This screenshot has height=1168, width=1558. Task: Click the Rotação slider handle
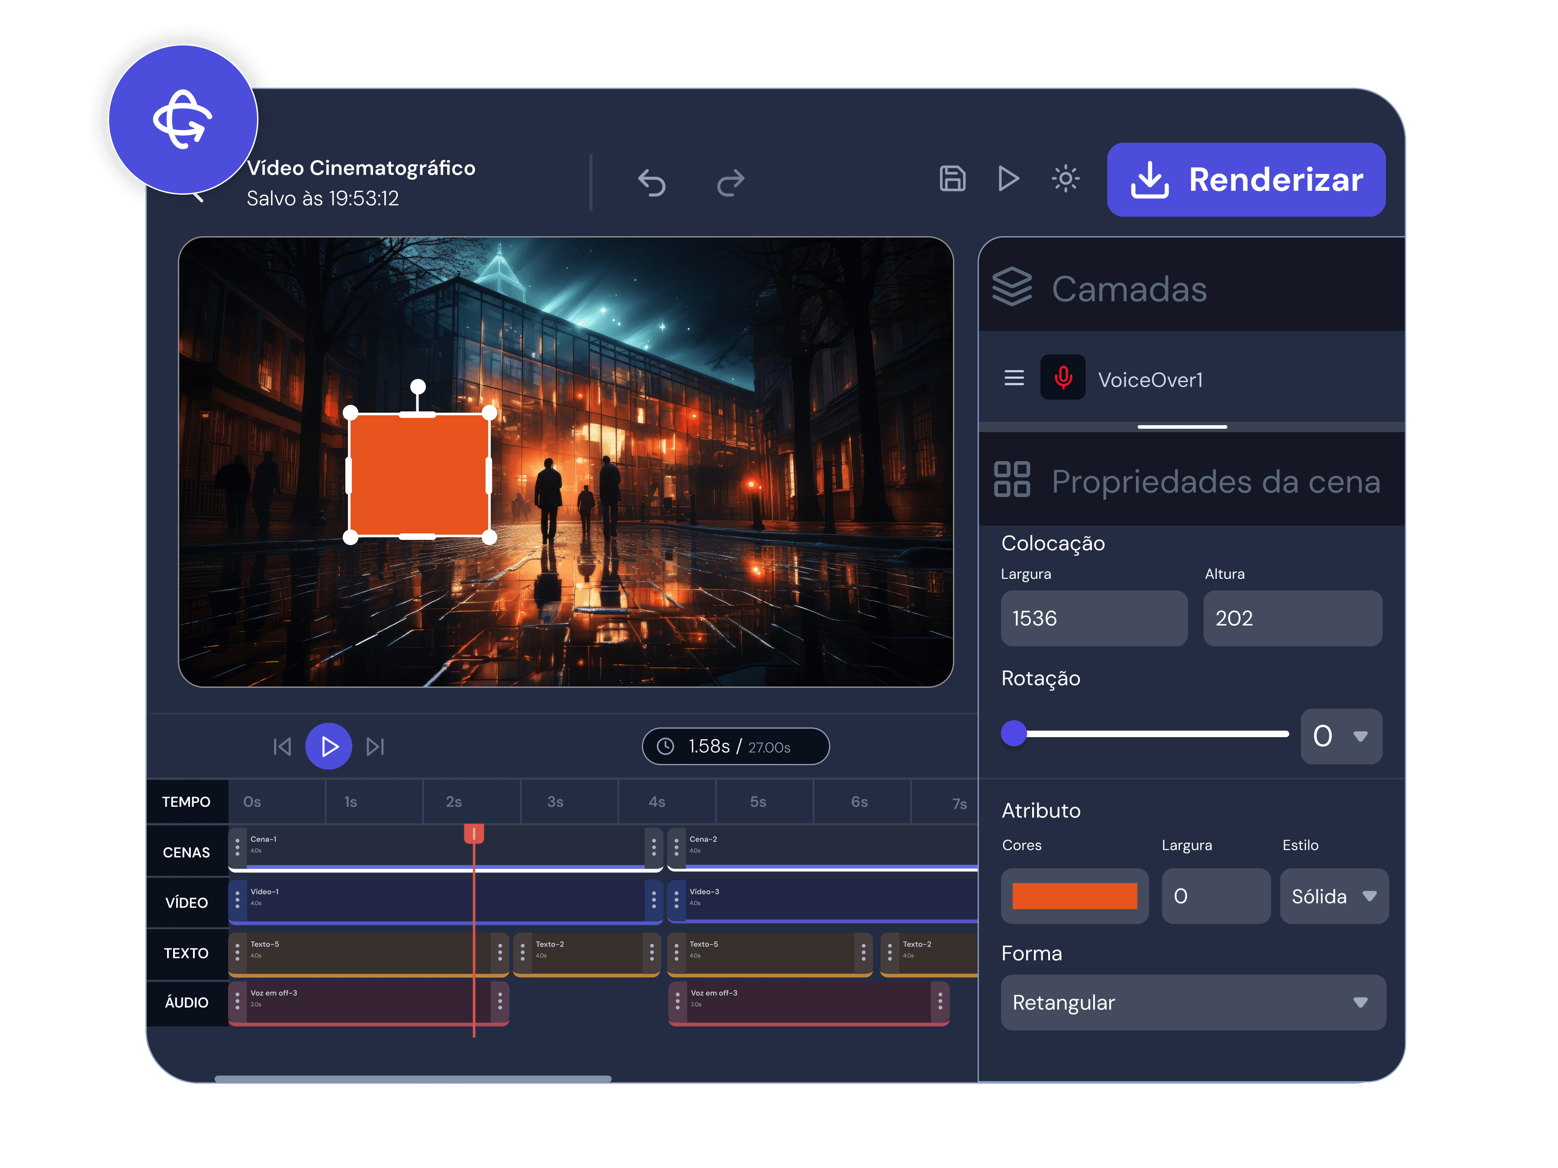point(1014,734)
